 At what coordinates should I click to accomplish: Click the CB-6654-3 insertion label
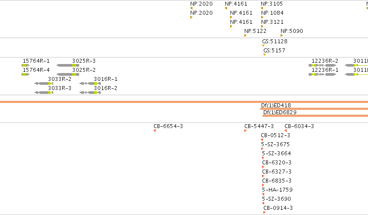pos(168,126)
